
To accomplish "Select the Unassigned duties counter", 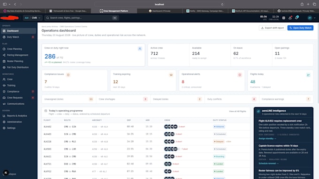I will (69, 99).
